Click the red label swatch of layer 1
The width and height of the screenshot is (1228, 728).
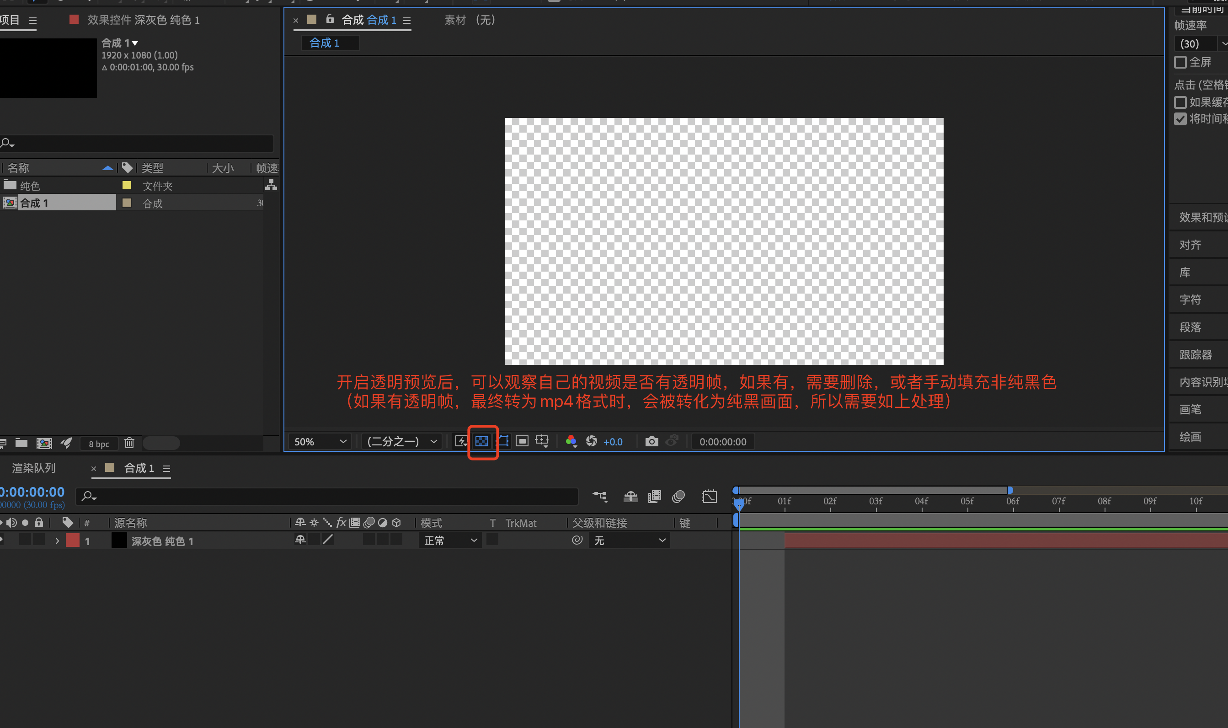[x=73, y=541]
